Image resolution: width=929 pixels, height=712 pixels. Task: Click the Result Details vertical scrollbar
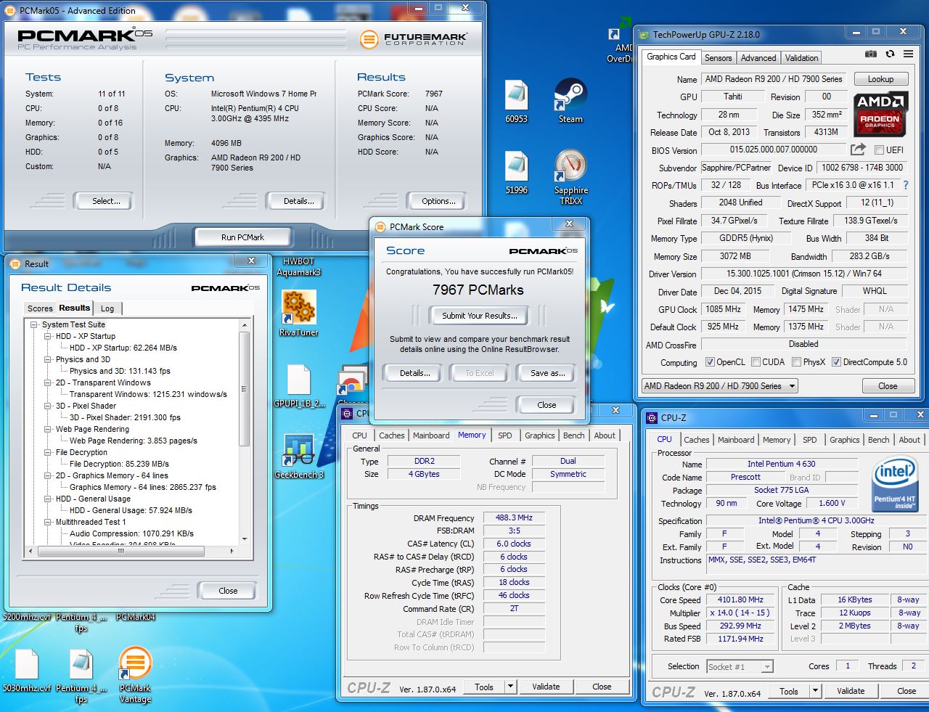click(x=245, y=433)
